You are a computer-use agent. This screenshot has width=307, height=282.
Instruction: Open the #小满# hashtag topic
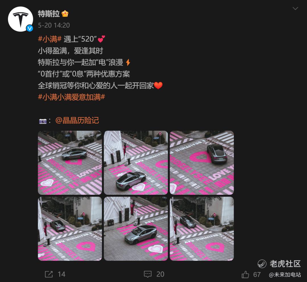50,39
